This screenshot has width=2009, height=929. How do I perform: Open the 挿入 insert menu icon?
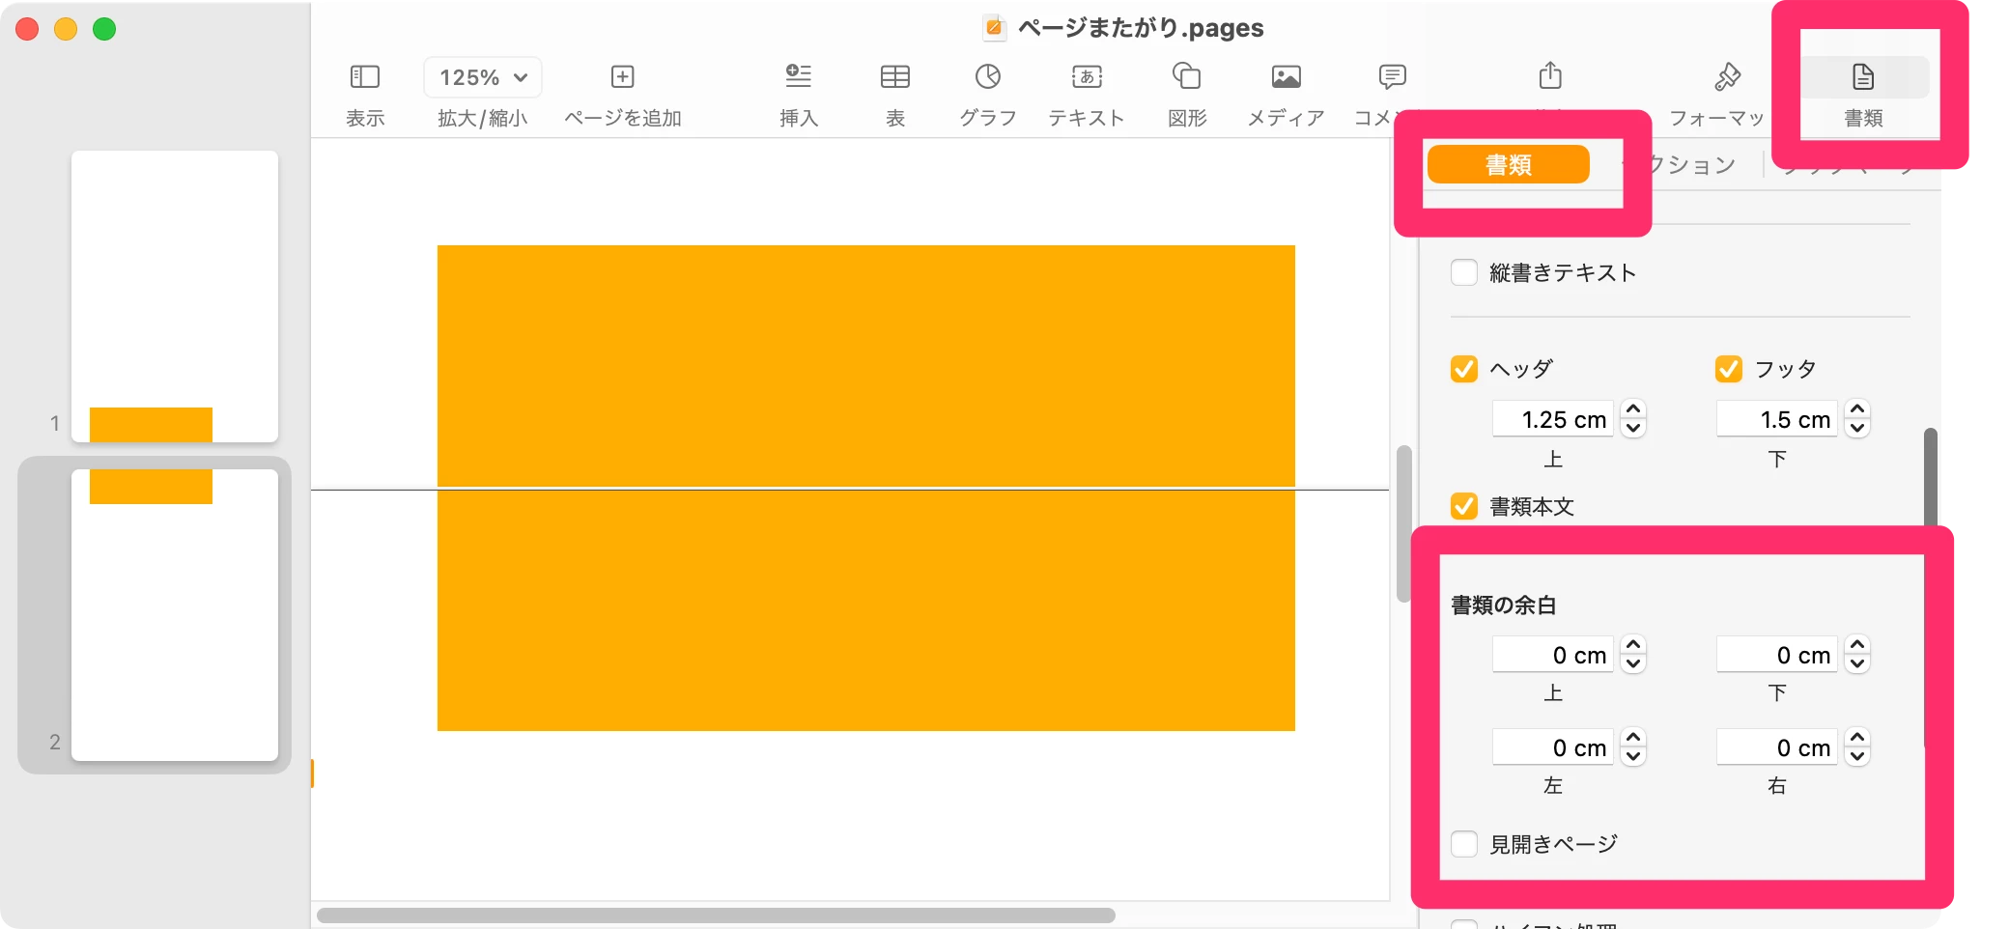[x=799, y=76]
